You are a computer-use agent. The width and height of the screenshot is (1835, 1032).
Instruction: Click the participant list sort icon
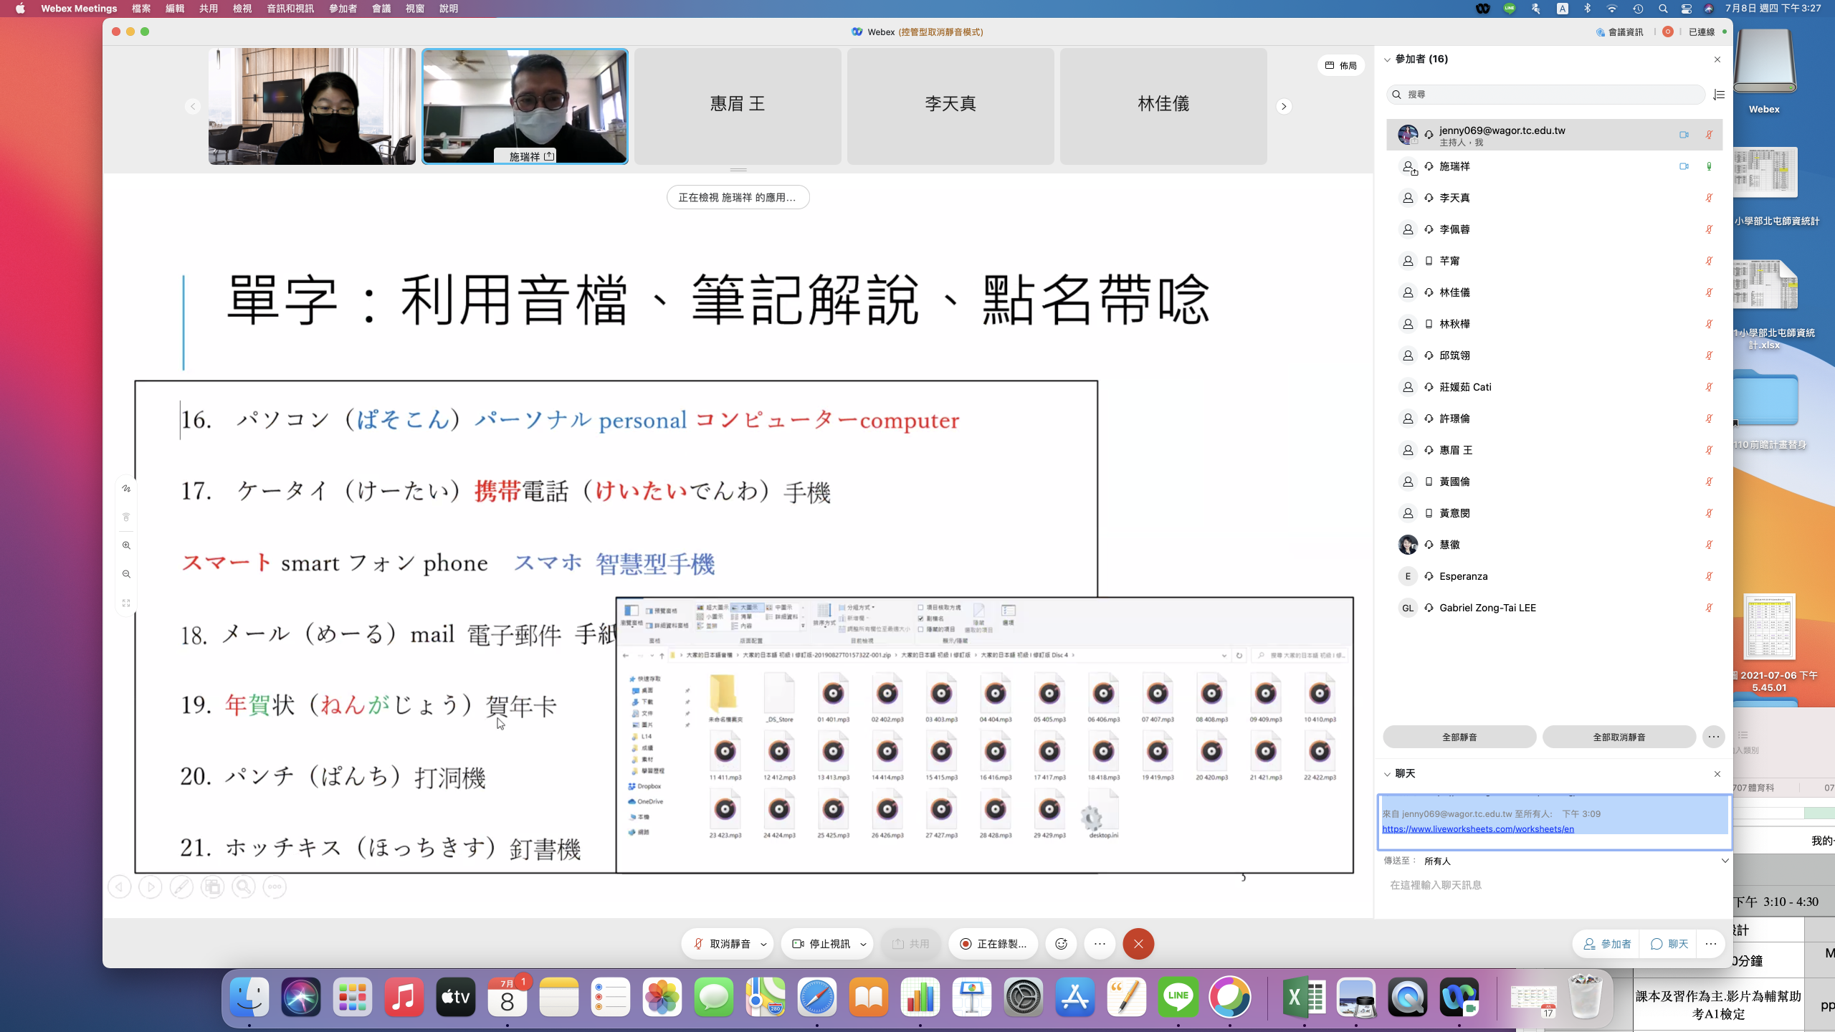(x=1718, y=95)
